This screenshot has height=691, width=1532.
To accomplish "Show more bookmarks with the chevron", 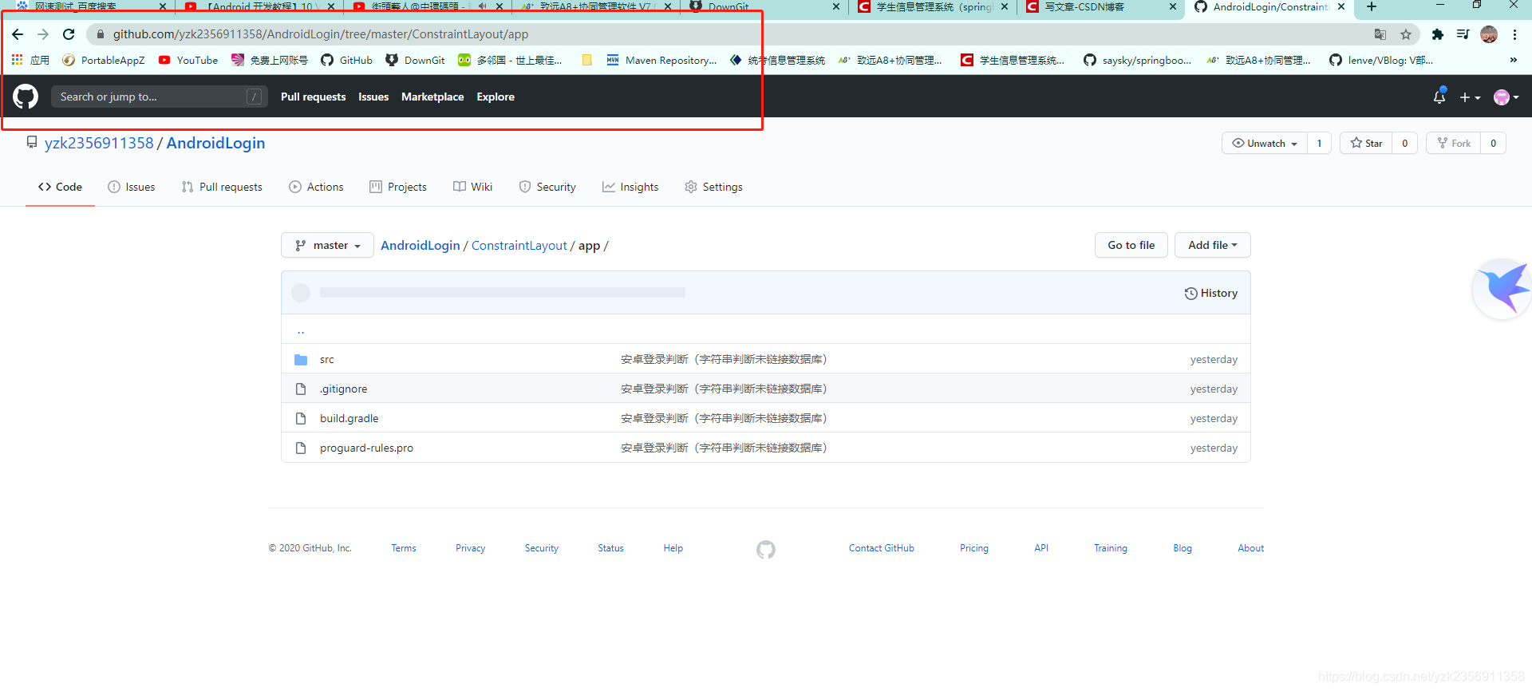I will click(x=1513, y=60).
